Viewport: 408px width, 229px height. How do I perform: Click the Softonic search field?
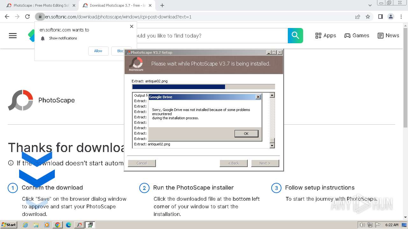click(x=212, y=36)
